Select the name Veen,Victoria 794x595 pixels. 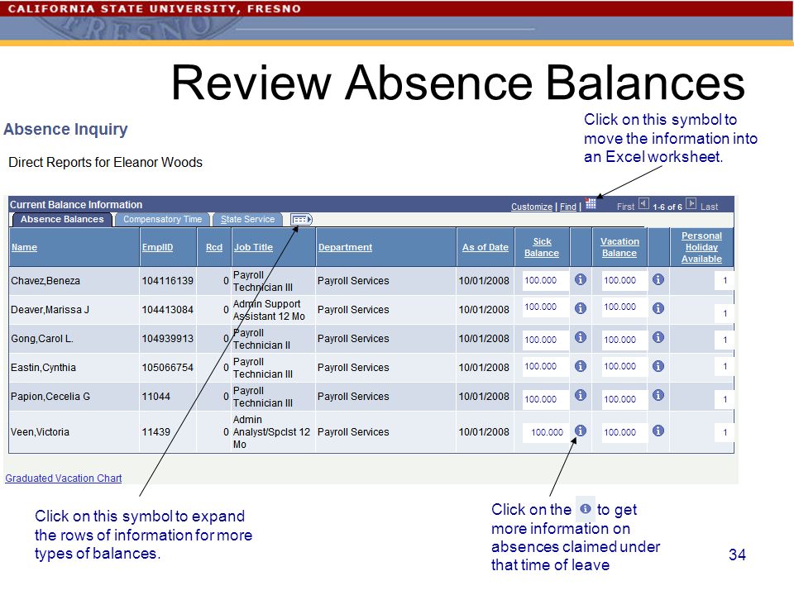(x=40, y=432)
